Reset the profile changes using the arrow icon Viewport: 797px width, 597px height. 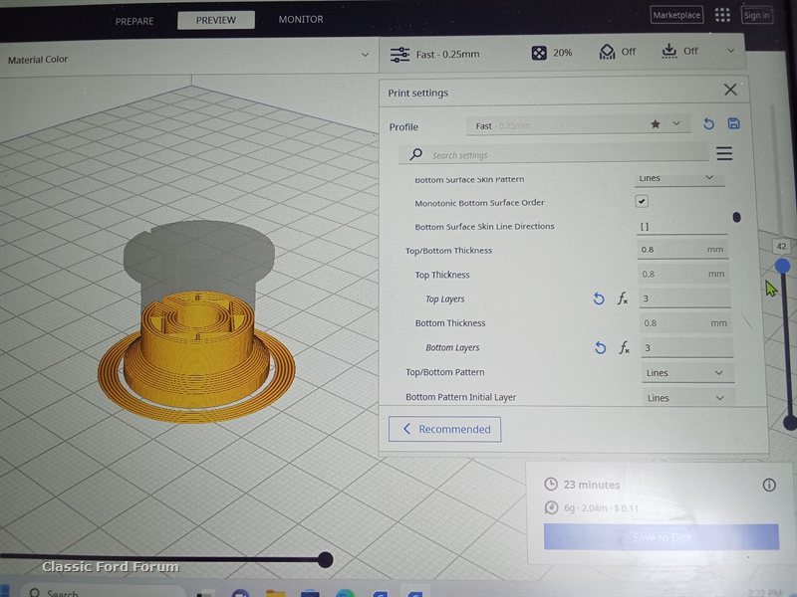coord(708,124)
